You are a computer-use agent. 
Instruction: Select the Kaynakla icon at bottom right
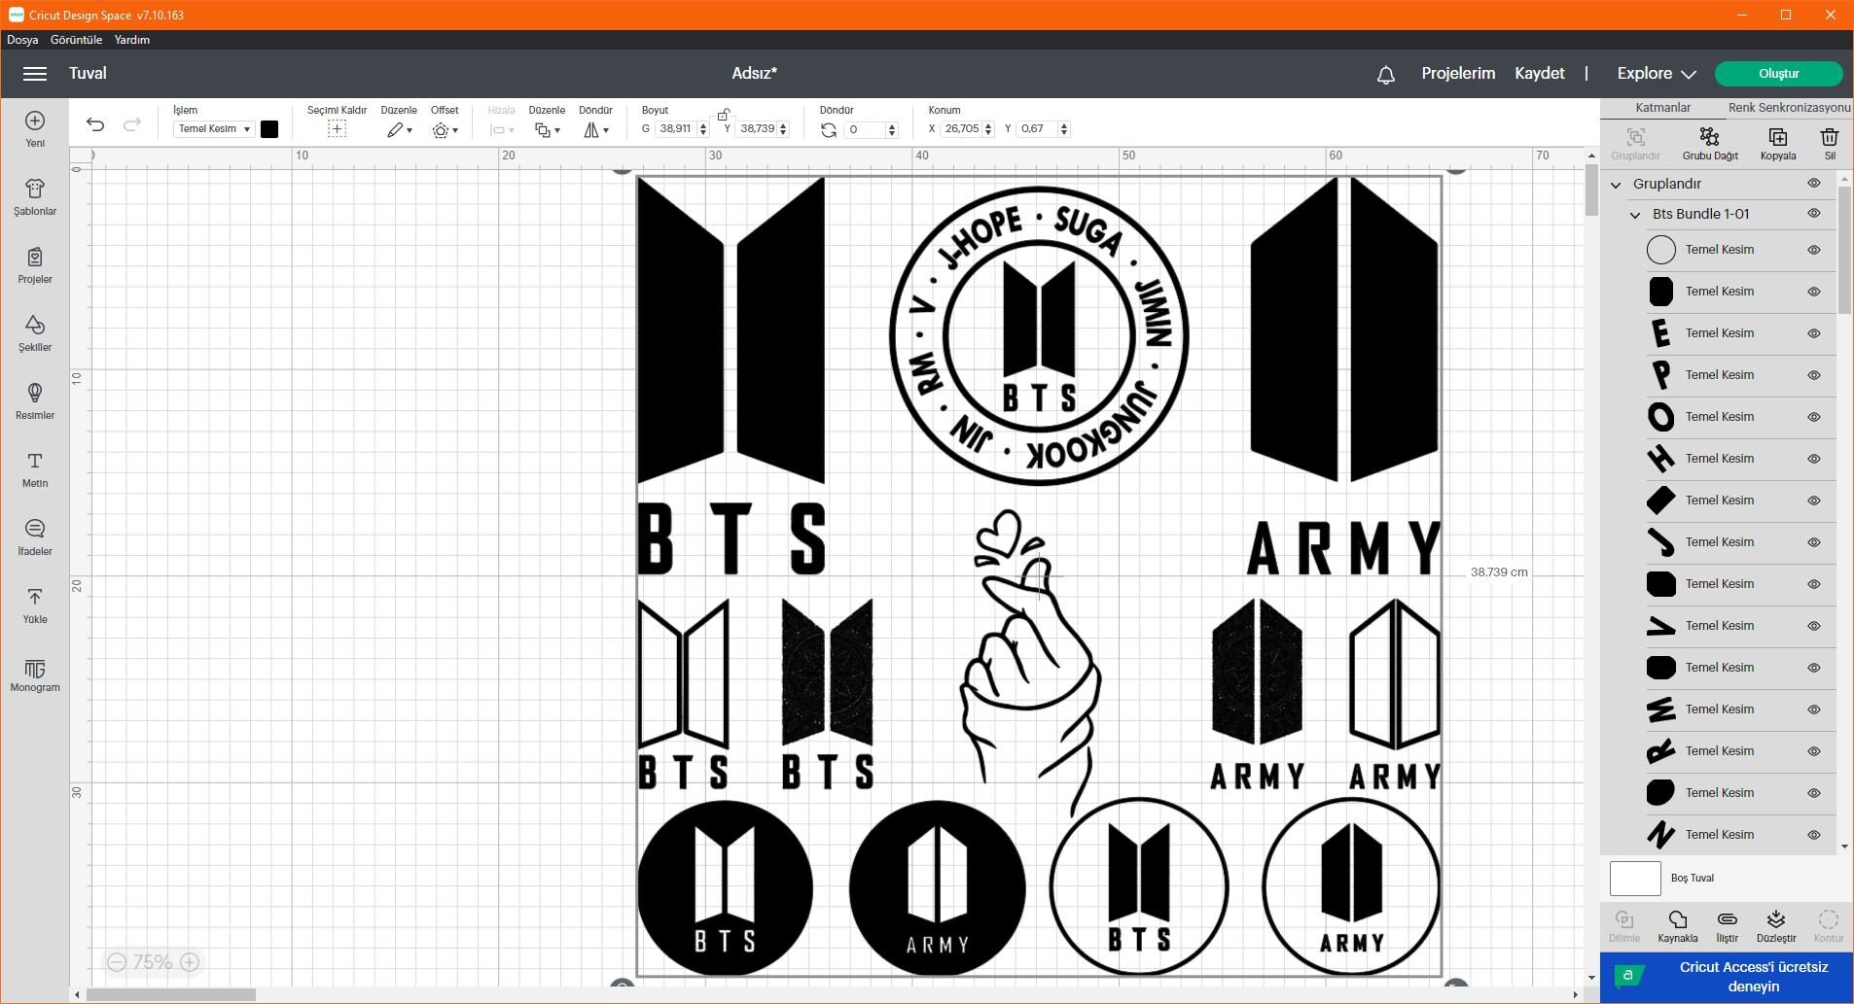click(x=1676, y=923)
